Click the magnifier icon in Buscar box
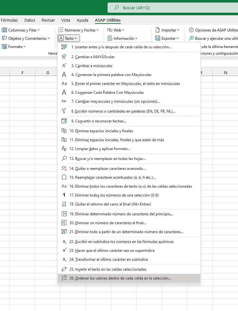The width and height of the screenshot is (238, 311). 116,8
